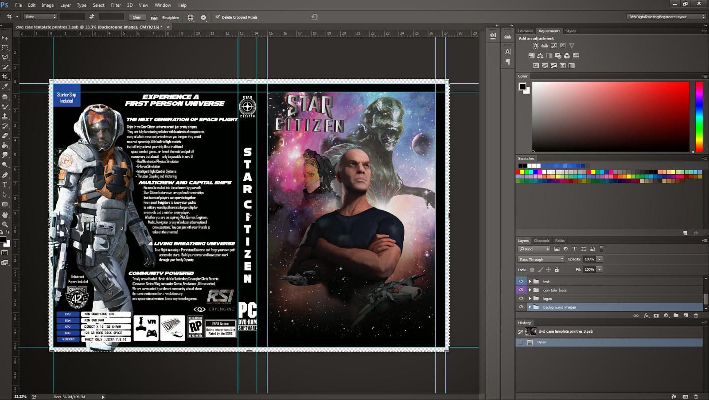
Task: Open the Fill slider dropdown
Action: [600, 269]
